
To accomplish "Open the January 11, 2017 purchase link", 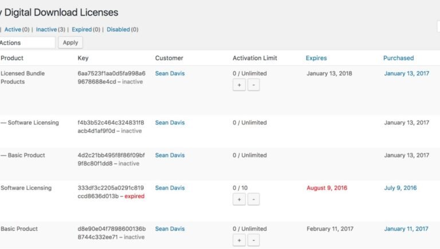I will point(406,229).
